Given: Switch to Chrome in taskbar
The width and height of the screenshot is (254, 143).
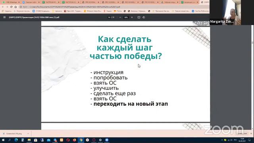Looking at the screenshot, I should tap(81, 140).
